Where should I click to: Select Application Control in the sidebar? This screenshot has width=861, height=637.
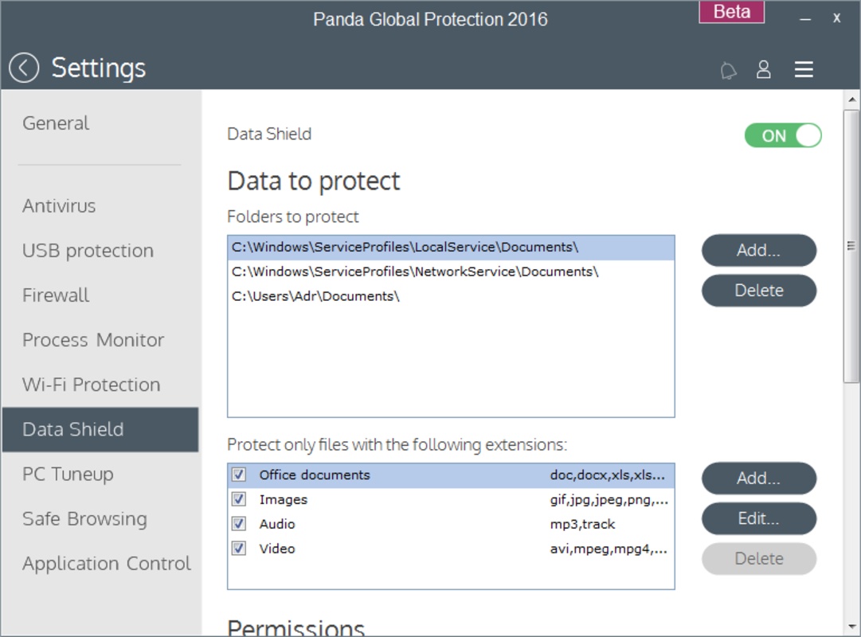107,564
